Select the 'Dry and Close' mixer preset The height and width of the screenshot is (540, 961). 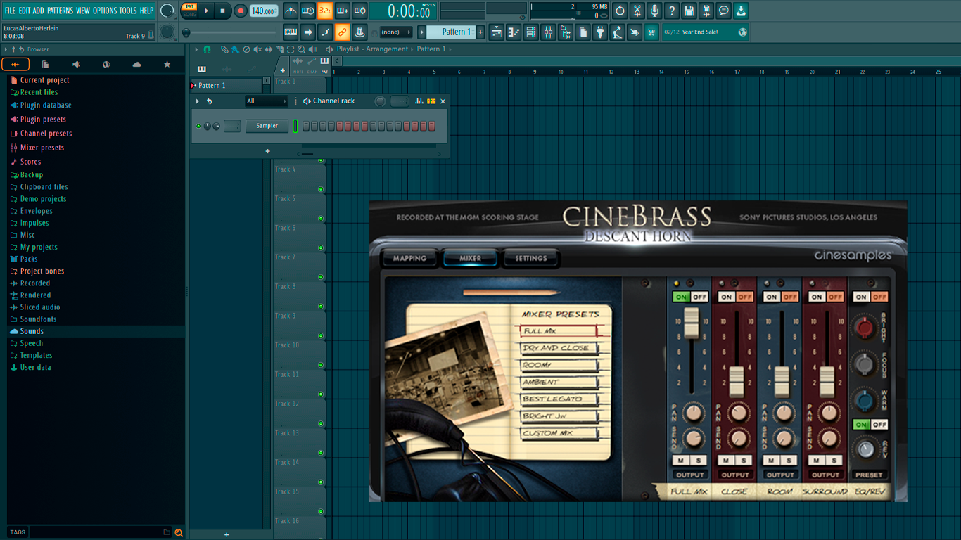pos(560,348)
